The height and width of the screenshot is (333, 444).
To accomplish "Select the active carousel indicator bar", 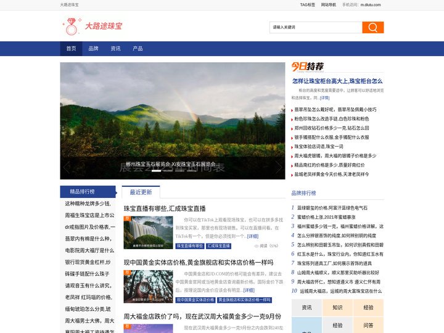I will (x=156, y=171).
